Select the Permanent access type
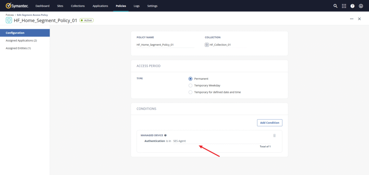Image resolution: width=369 pixels, height=175 pixels. point(191,78)
